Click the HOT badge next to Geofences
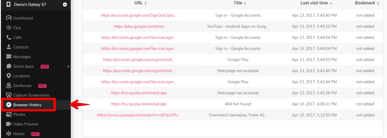This screenshot has height=138, width=387. click(x=42, y=86)
